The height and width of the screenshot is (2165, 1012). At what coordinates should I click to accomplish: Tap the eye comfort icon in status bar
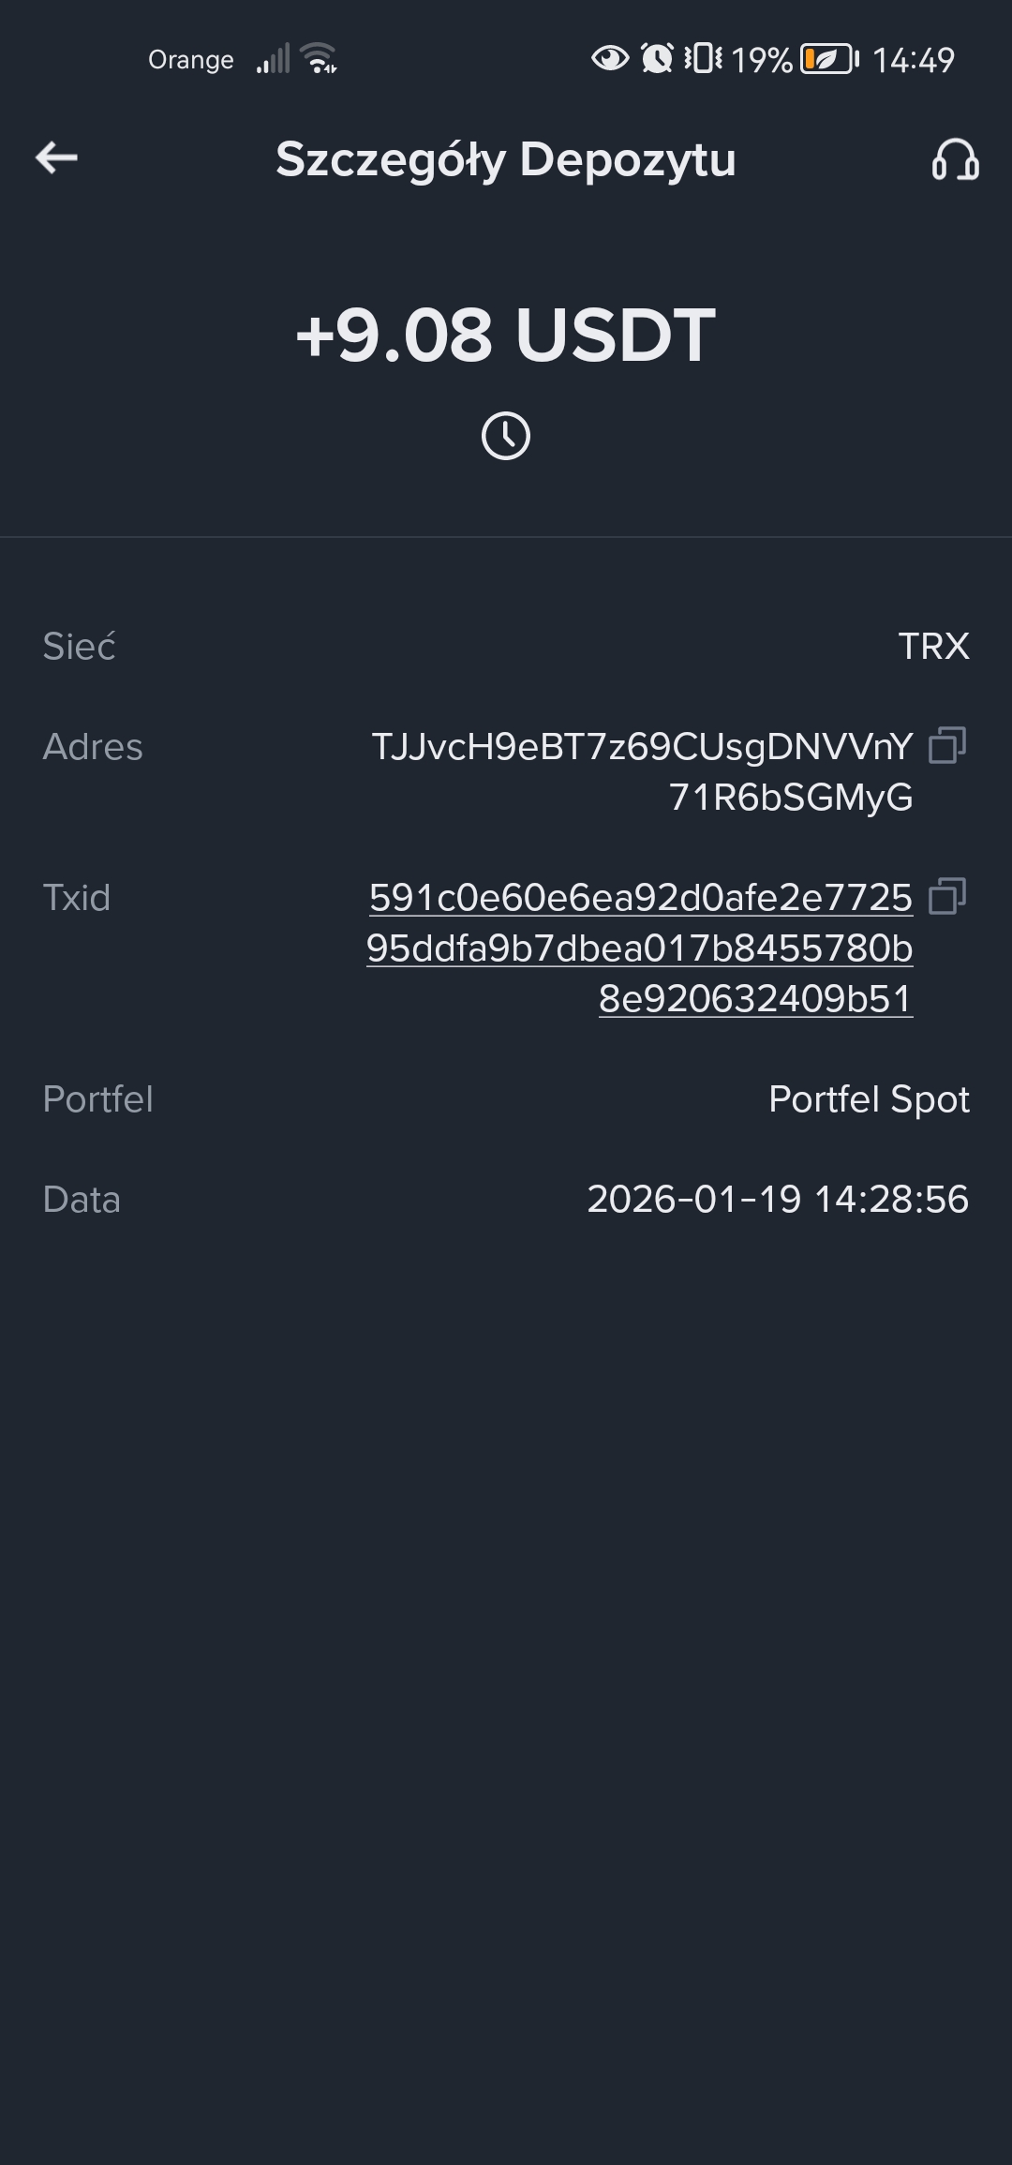point(610,58)
